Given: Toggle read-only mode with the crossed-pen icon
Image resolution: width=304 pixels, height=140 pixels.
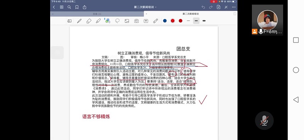Looking at the screenshot, I should 226,7.
